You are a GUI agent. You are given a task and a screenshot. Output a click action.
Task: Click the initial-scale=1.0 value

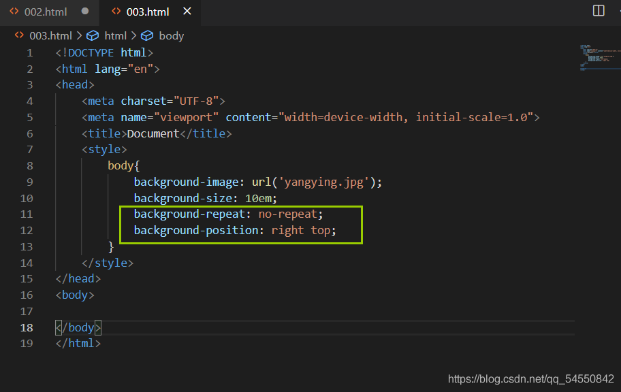(x=471, y=117)
